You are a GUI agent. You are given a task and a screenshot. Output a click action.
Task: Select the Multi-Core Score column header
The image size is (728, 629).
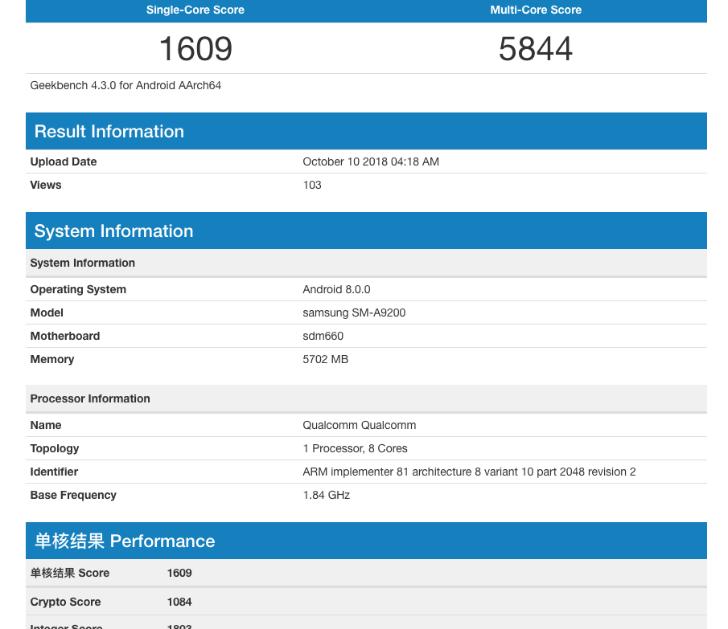(536, 10)
